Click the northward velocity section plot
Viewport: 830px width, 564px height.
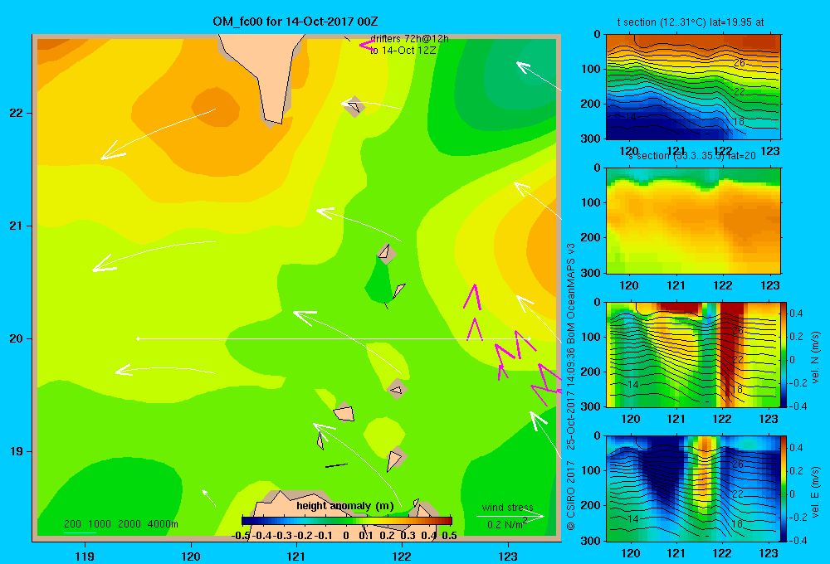[693, 354]
